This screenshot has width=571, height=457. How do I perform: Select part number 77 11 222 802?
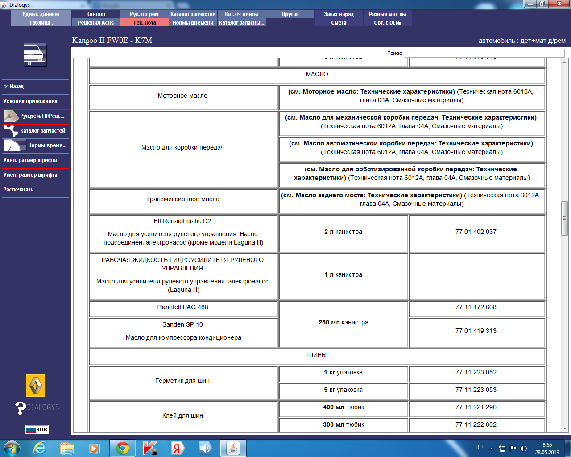coord(476,424)
